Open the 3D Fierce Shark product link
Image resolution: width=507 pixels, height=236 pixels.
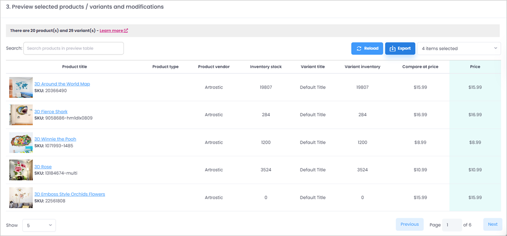pyautogui.click(x=51, y=111)
